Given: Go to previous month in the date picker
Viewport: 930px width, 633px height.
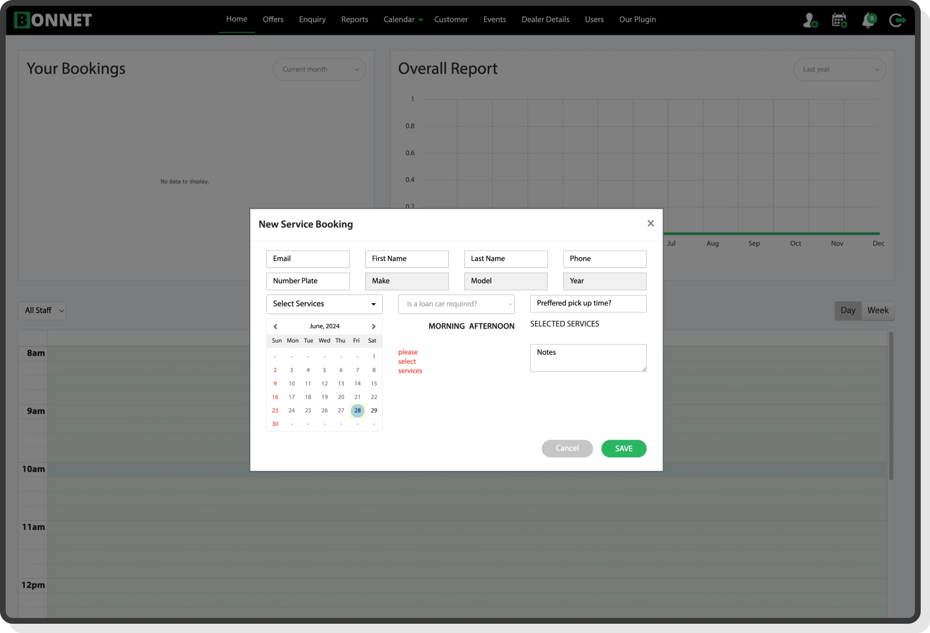Looking at the screenshot, I should [x=275, y=326].
